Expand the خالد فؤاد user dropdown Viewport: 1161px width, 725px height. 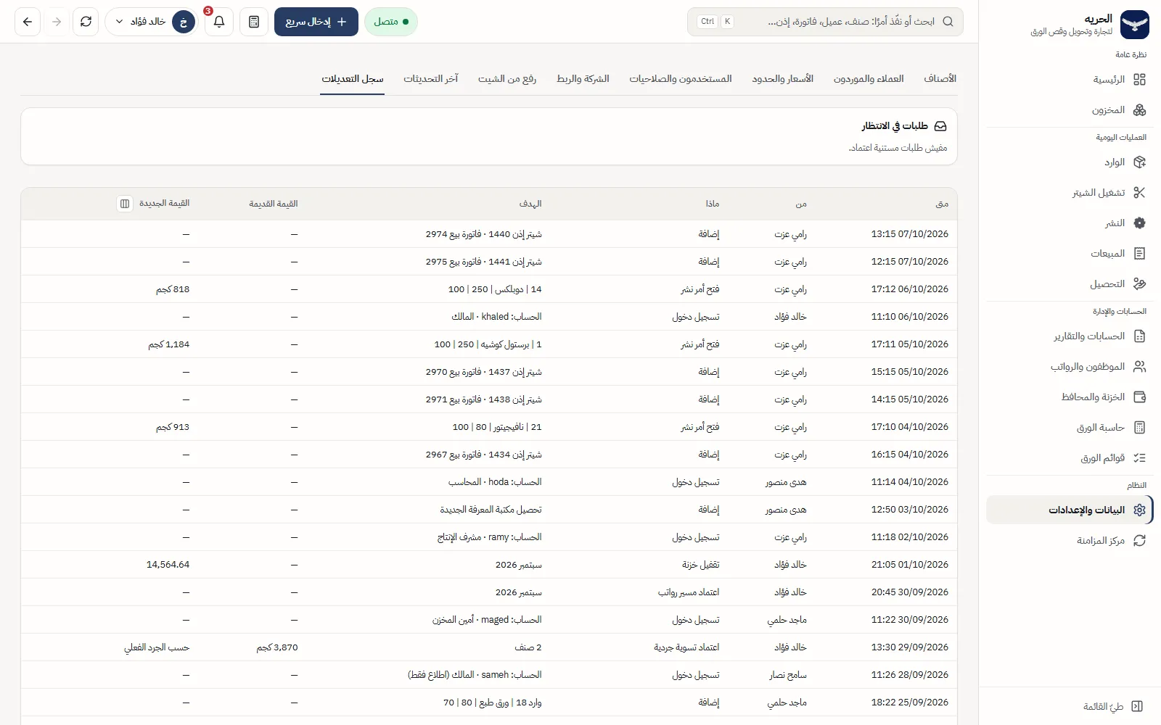pos(152,22)
